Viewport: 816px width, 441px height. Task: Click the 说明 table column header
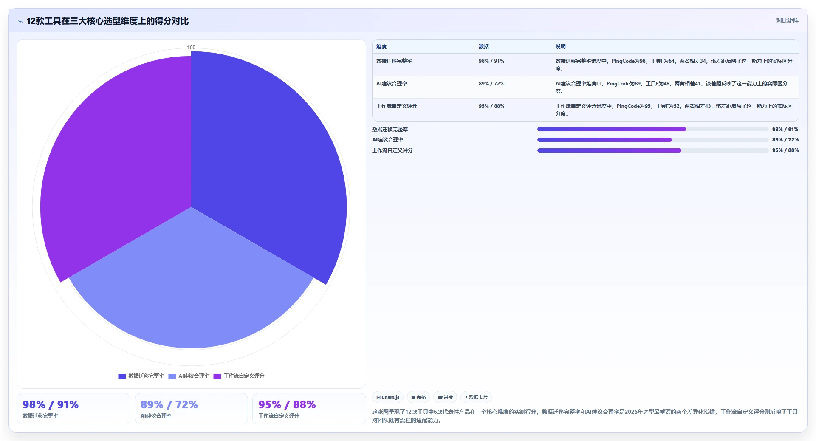561,47
